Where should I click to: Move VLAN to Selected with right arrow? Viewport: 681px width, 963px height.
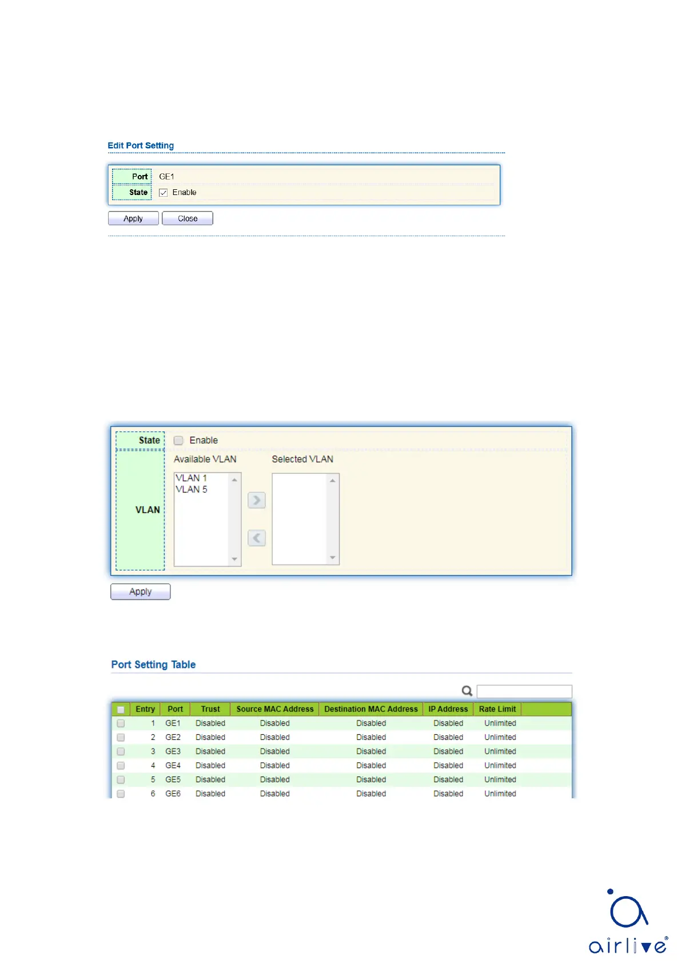257,500
